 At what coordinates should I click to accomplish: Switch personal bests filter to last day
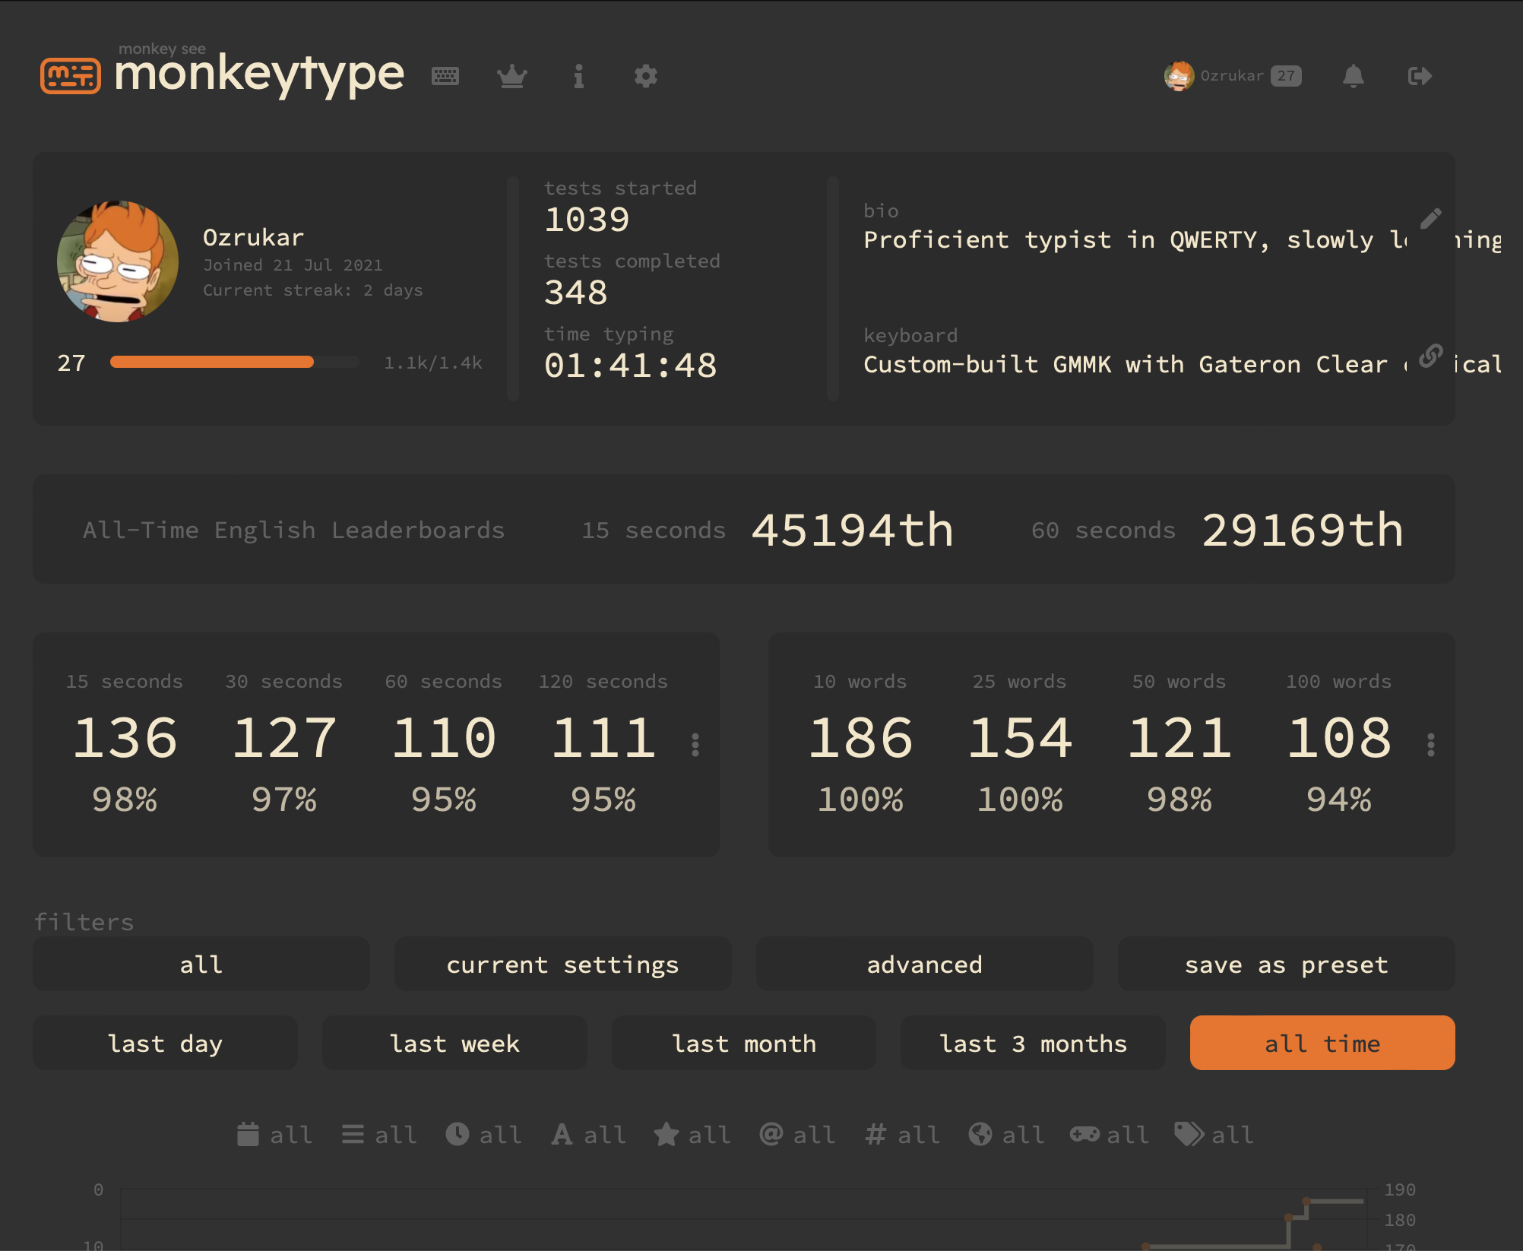165,1043
